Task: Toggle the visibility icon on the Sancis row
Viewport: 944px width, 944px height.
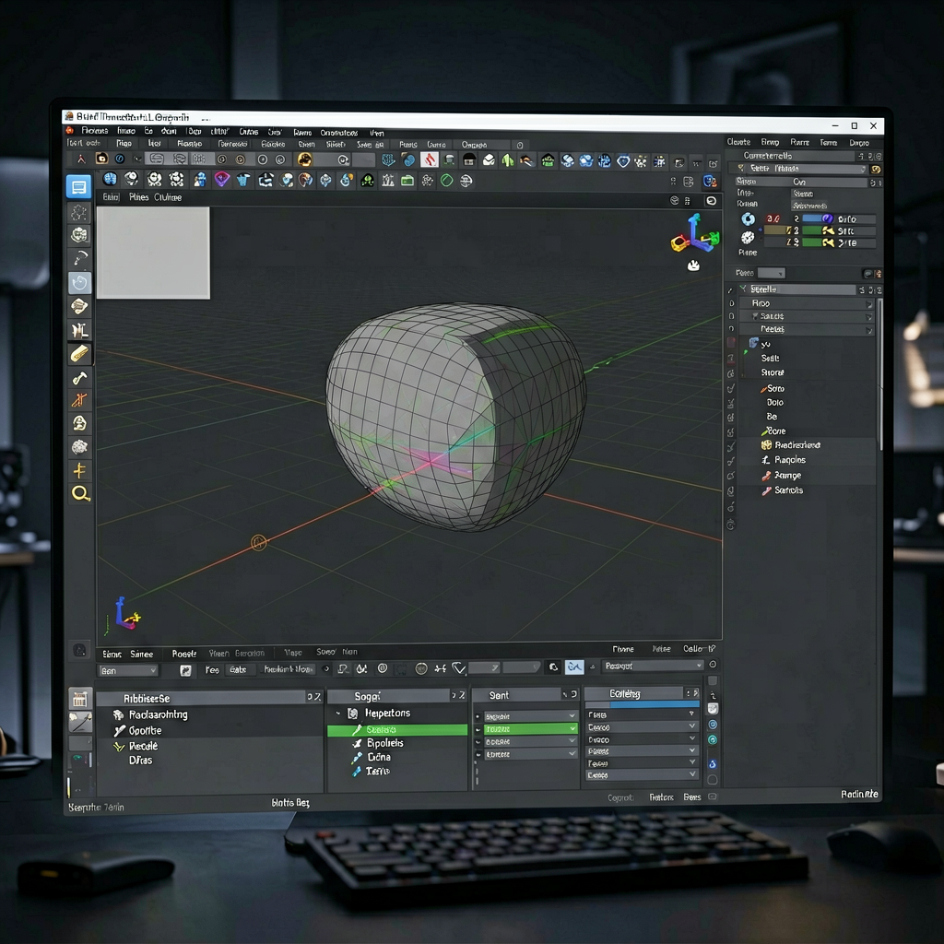Action: [868, 317]
